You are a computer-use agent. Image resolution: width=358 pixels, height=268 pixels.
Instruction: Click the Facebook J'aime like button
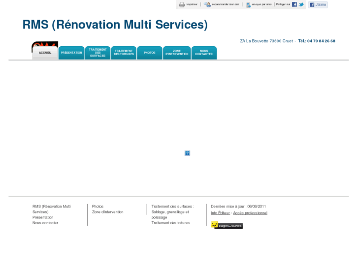tap(318, 4)
